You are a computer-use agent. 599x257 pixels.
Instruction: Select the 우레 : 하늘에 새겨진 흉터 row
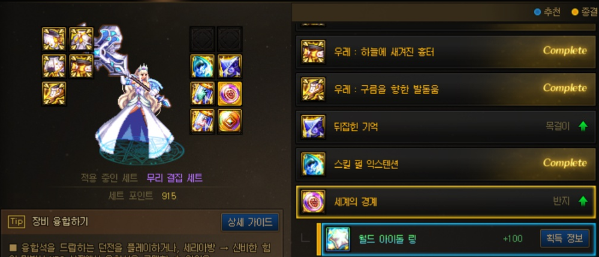446,52
